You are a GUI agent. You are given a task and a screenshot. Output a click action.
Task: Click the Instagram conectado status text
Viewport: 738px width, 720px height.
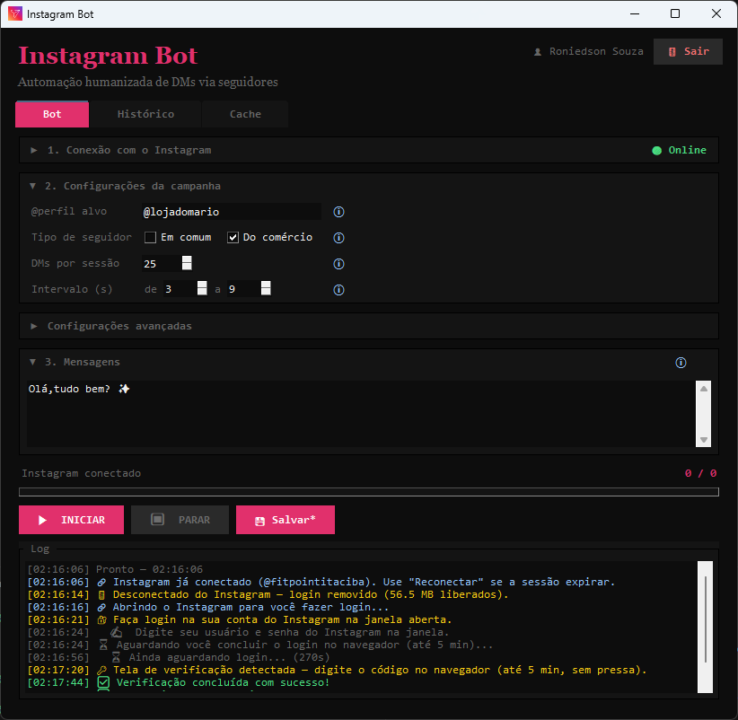coord(82,473)
